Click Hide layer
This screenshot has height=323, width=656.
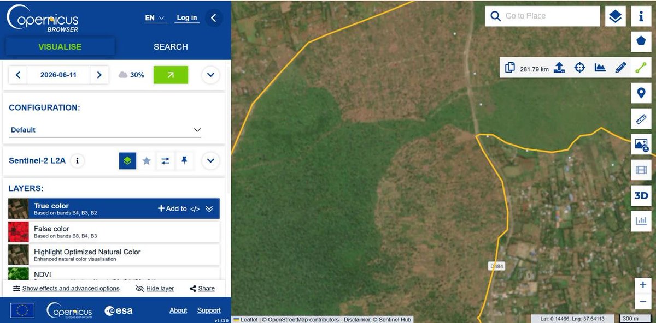tap(155, 289)
